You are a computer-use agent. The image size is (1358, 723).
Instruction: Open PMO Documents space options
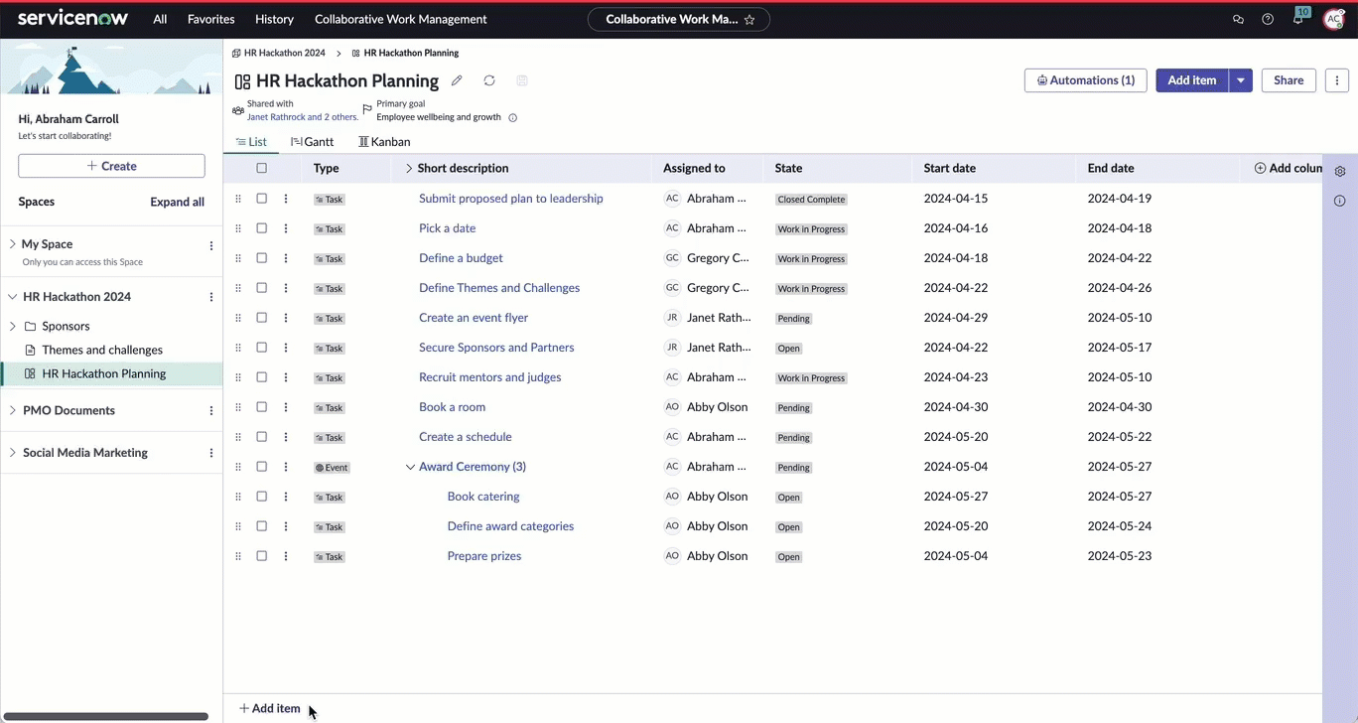click(211, 411)
